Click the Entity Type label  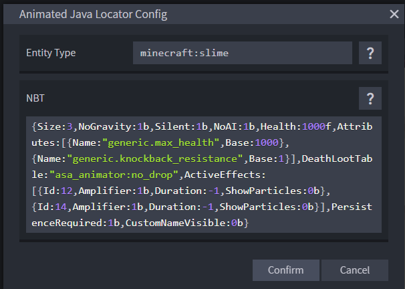50,53
